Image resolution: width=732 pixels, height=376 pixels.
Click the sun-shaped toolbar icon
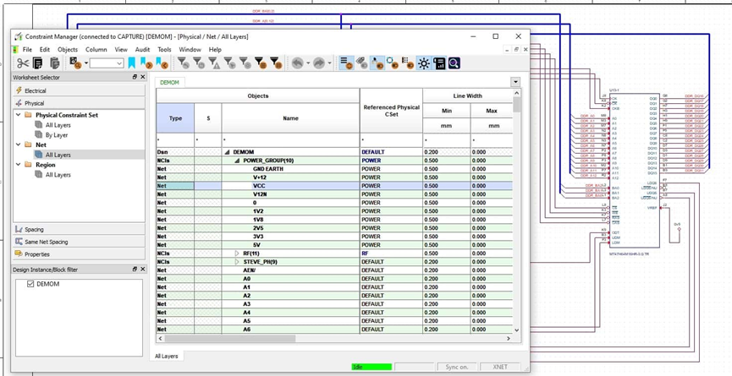[424, 63]
